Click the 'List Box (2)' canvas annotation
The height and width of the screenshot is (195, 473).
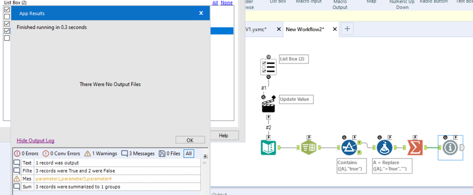[x=294, y=59]
